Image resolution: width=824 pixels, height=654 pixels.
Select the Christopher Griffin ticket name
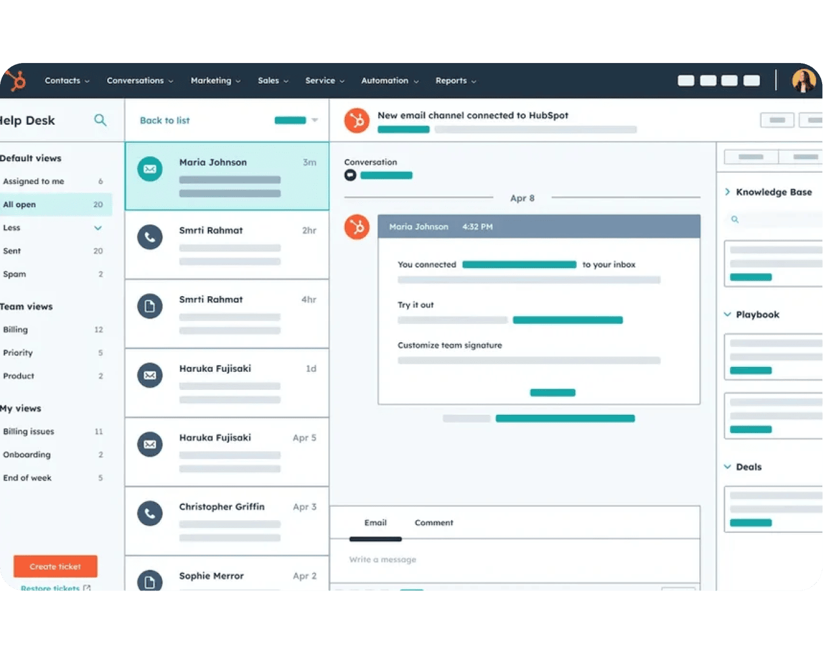(222, 507)
